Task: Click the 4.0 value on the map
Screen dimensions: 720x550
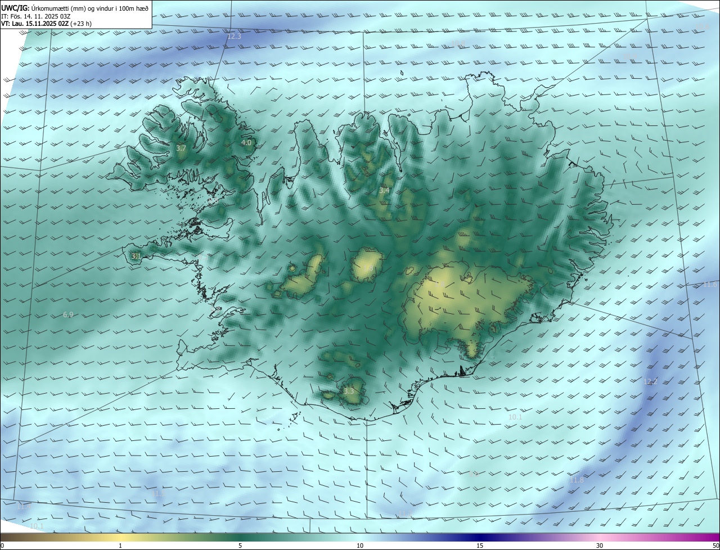Action: (246, 143)
